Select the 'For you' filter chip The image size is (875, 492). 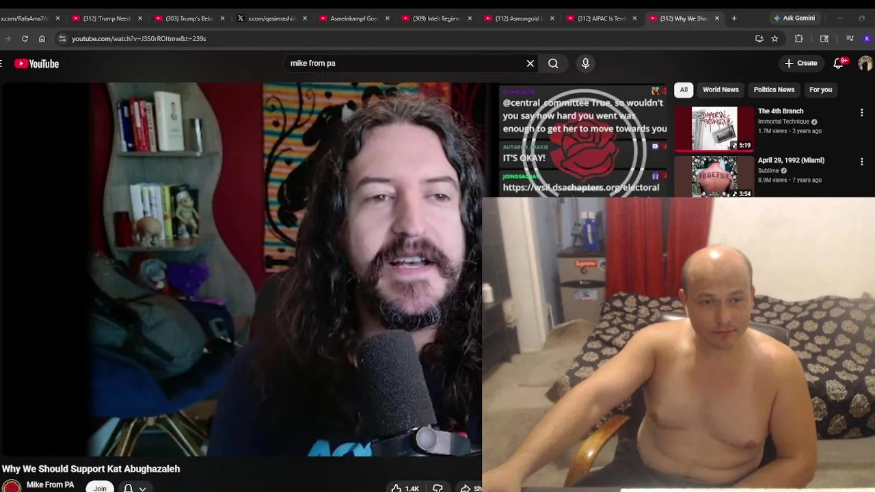point(820,90)
